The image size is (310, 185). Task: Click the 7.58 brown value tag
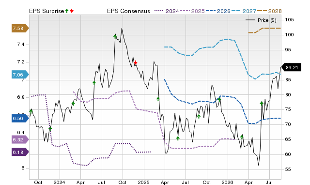(x=20, y=29)
